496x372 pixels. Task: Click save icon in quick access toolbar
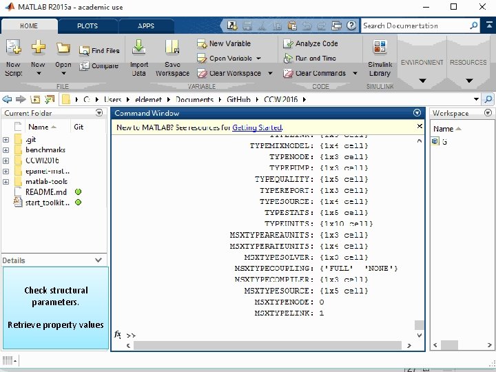(x=247, y=25)
